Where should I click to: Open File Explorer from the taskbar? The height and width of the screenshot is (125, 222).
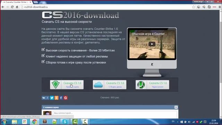pyautogui.click(x=14, y=122)
